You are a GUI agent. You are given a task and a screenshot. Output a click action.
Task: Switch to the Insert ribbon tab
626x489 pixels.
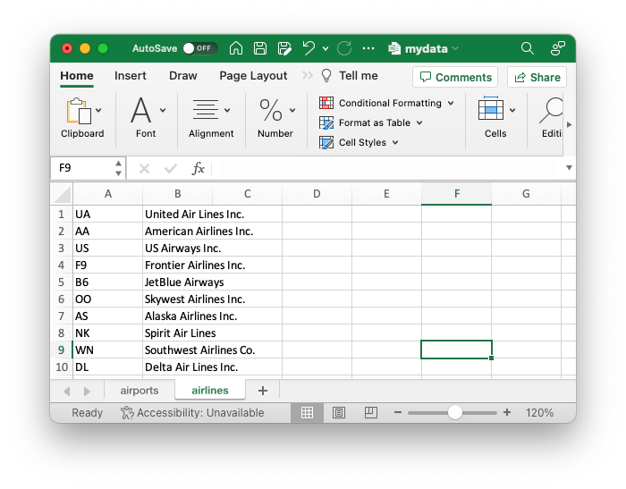(131, 75)
